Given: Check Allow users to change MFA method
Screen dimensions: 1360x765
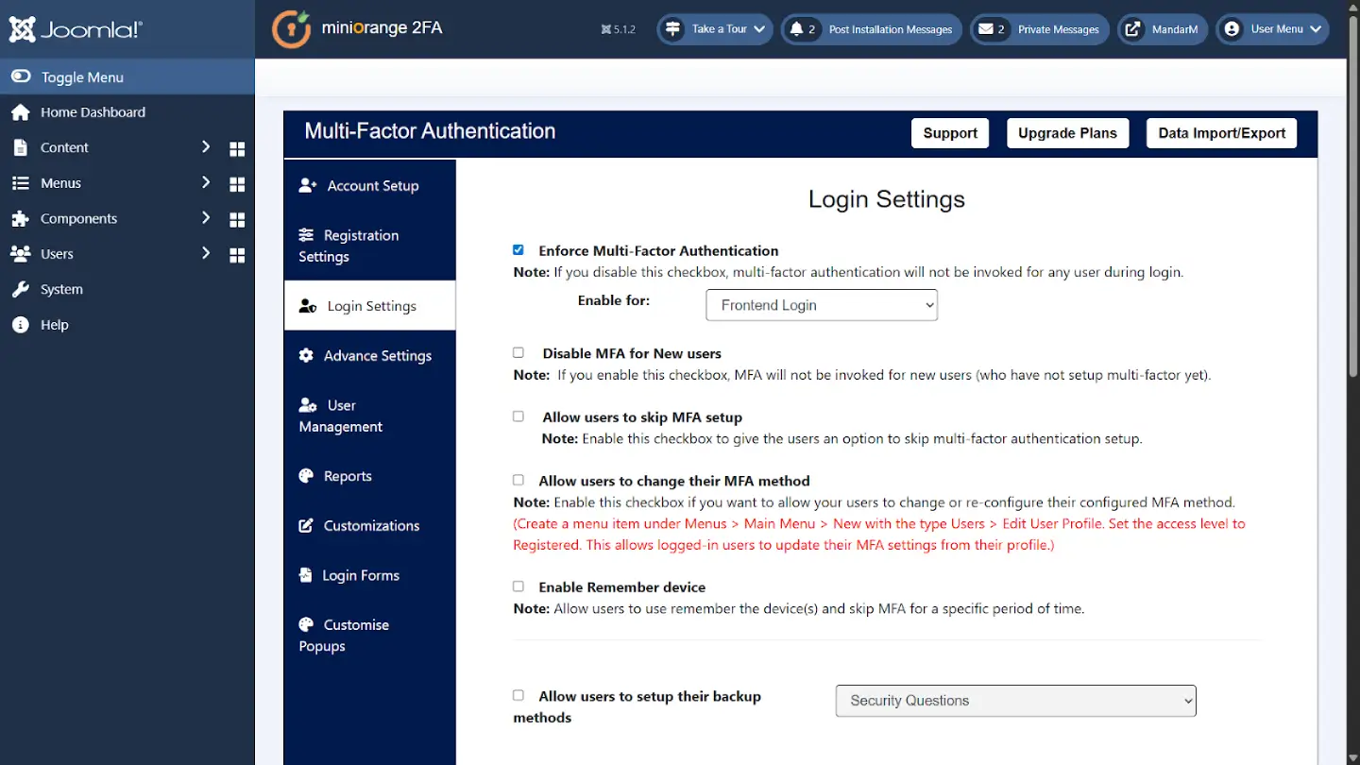Looking at the screenshot, I should [518, 480].
